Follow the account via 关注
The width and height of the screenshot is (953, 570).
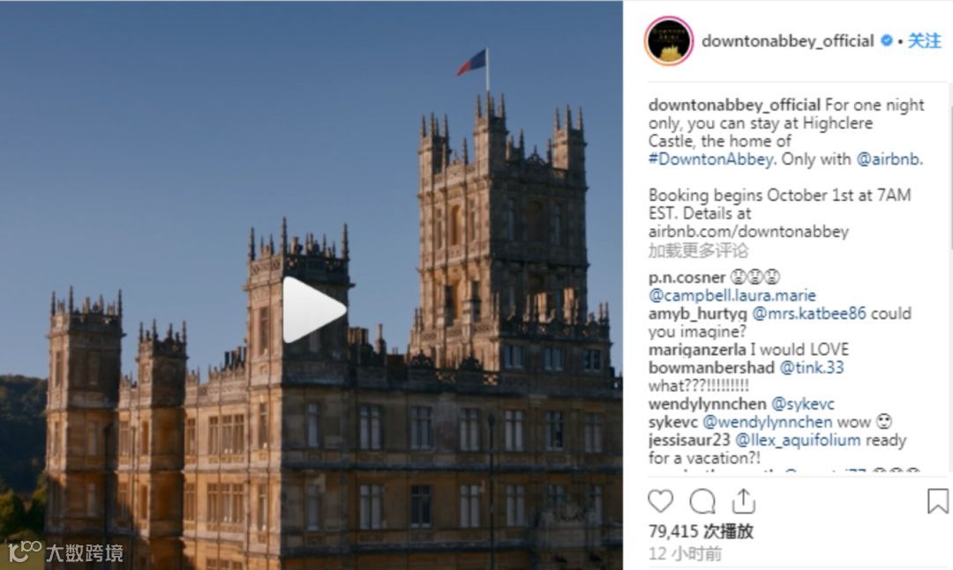[x=924, y=41]
